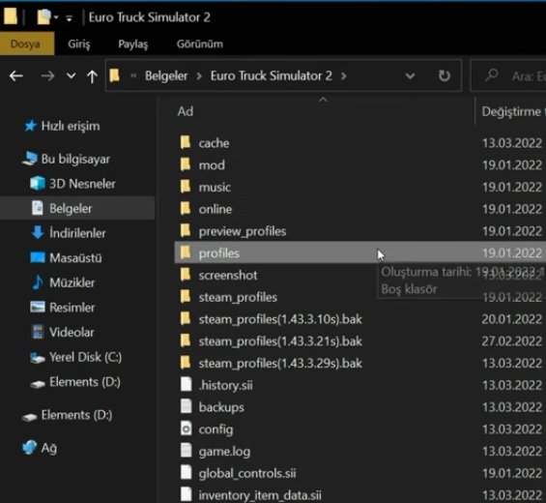This screenshot has width=546, height=503.
Task: Click the mod folder icon
Action: [186, 164]
